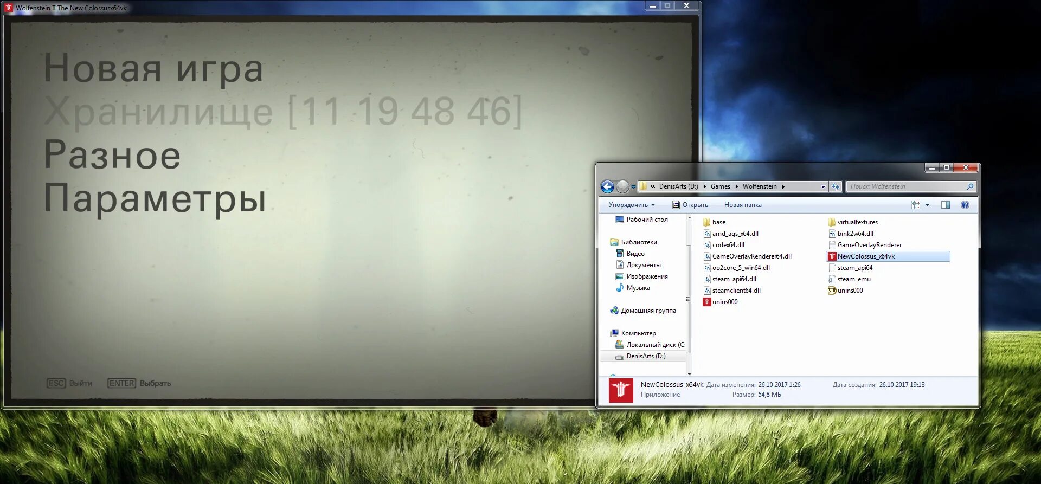Image resolution: width=1041 pixels, height=484 pixels.
Task: Select the steam_api64.dll file icon
Action: click(x=707, y=279)
